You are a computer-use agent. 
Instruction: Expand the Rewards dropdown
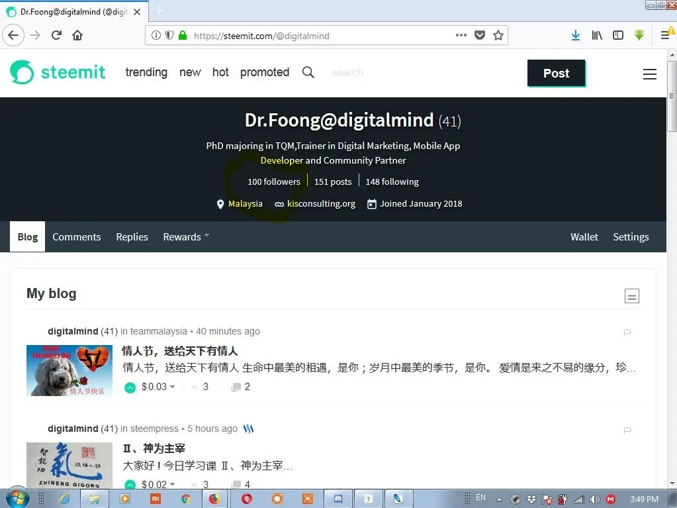[x=186, y=236]
